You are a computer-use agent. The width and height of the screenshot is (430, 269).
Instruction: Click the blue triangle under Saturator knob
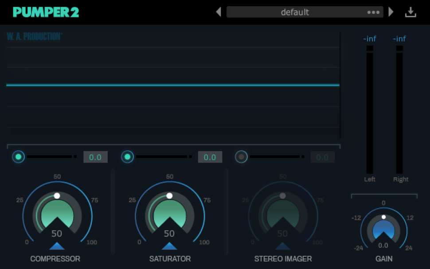click(169, 246)
